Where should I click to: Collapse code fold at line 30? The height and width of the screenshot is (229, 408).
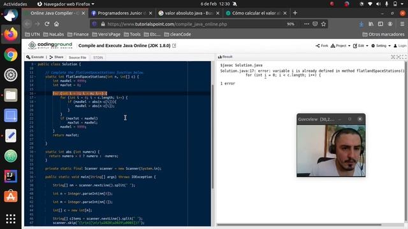[x=36, y=152]
